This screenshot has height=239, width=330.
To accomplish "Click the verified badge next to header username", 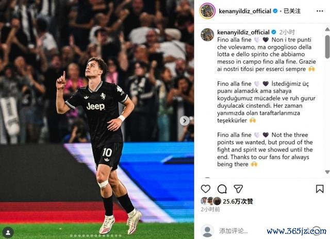I will pyautogui.click(x=275, y=11).
